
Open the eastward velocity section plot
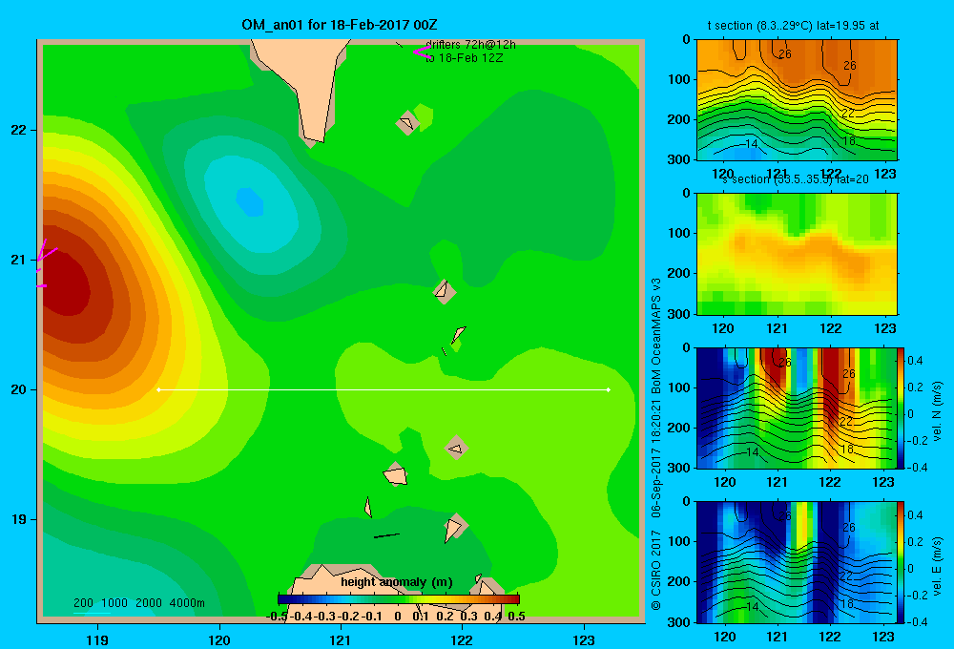pos(797,562)
